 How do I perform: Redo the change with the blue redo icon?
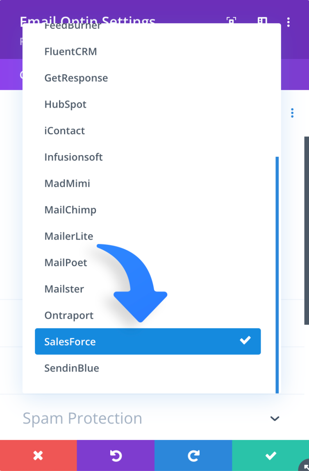(193, 455)
